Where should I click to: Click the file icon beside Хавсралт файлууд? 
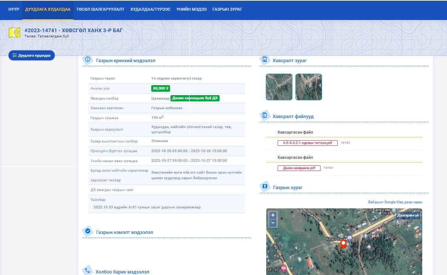(265, 115)
